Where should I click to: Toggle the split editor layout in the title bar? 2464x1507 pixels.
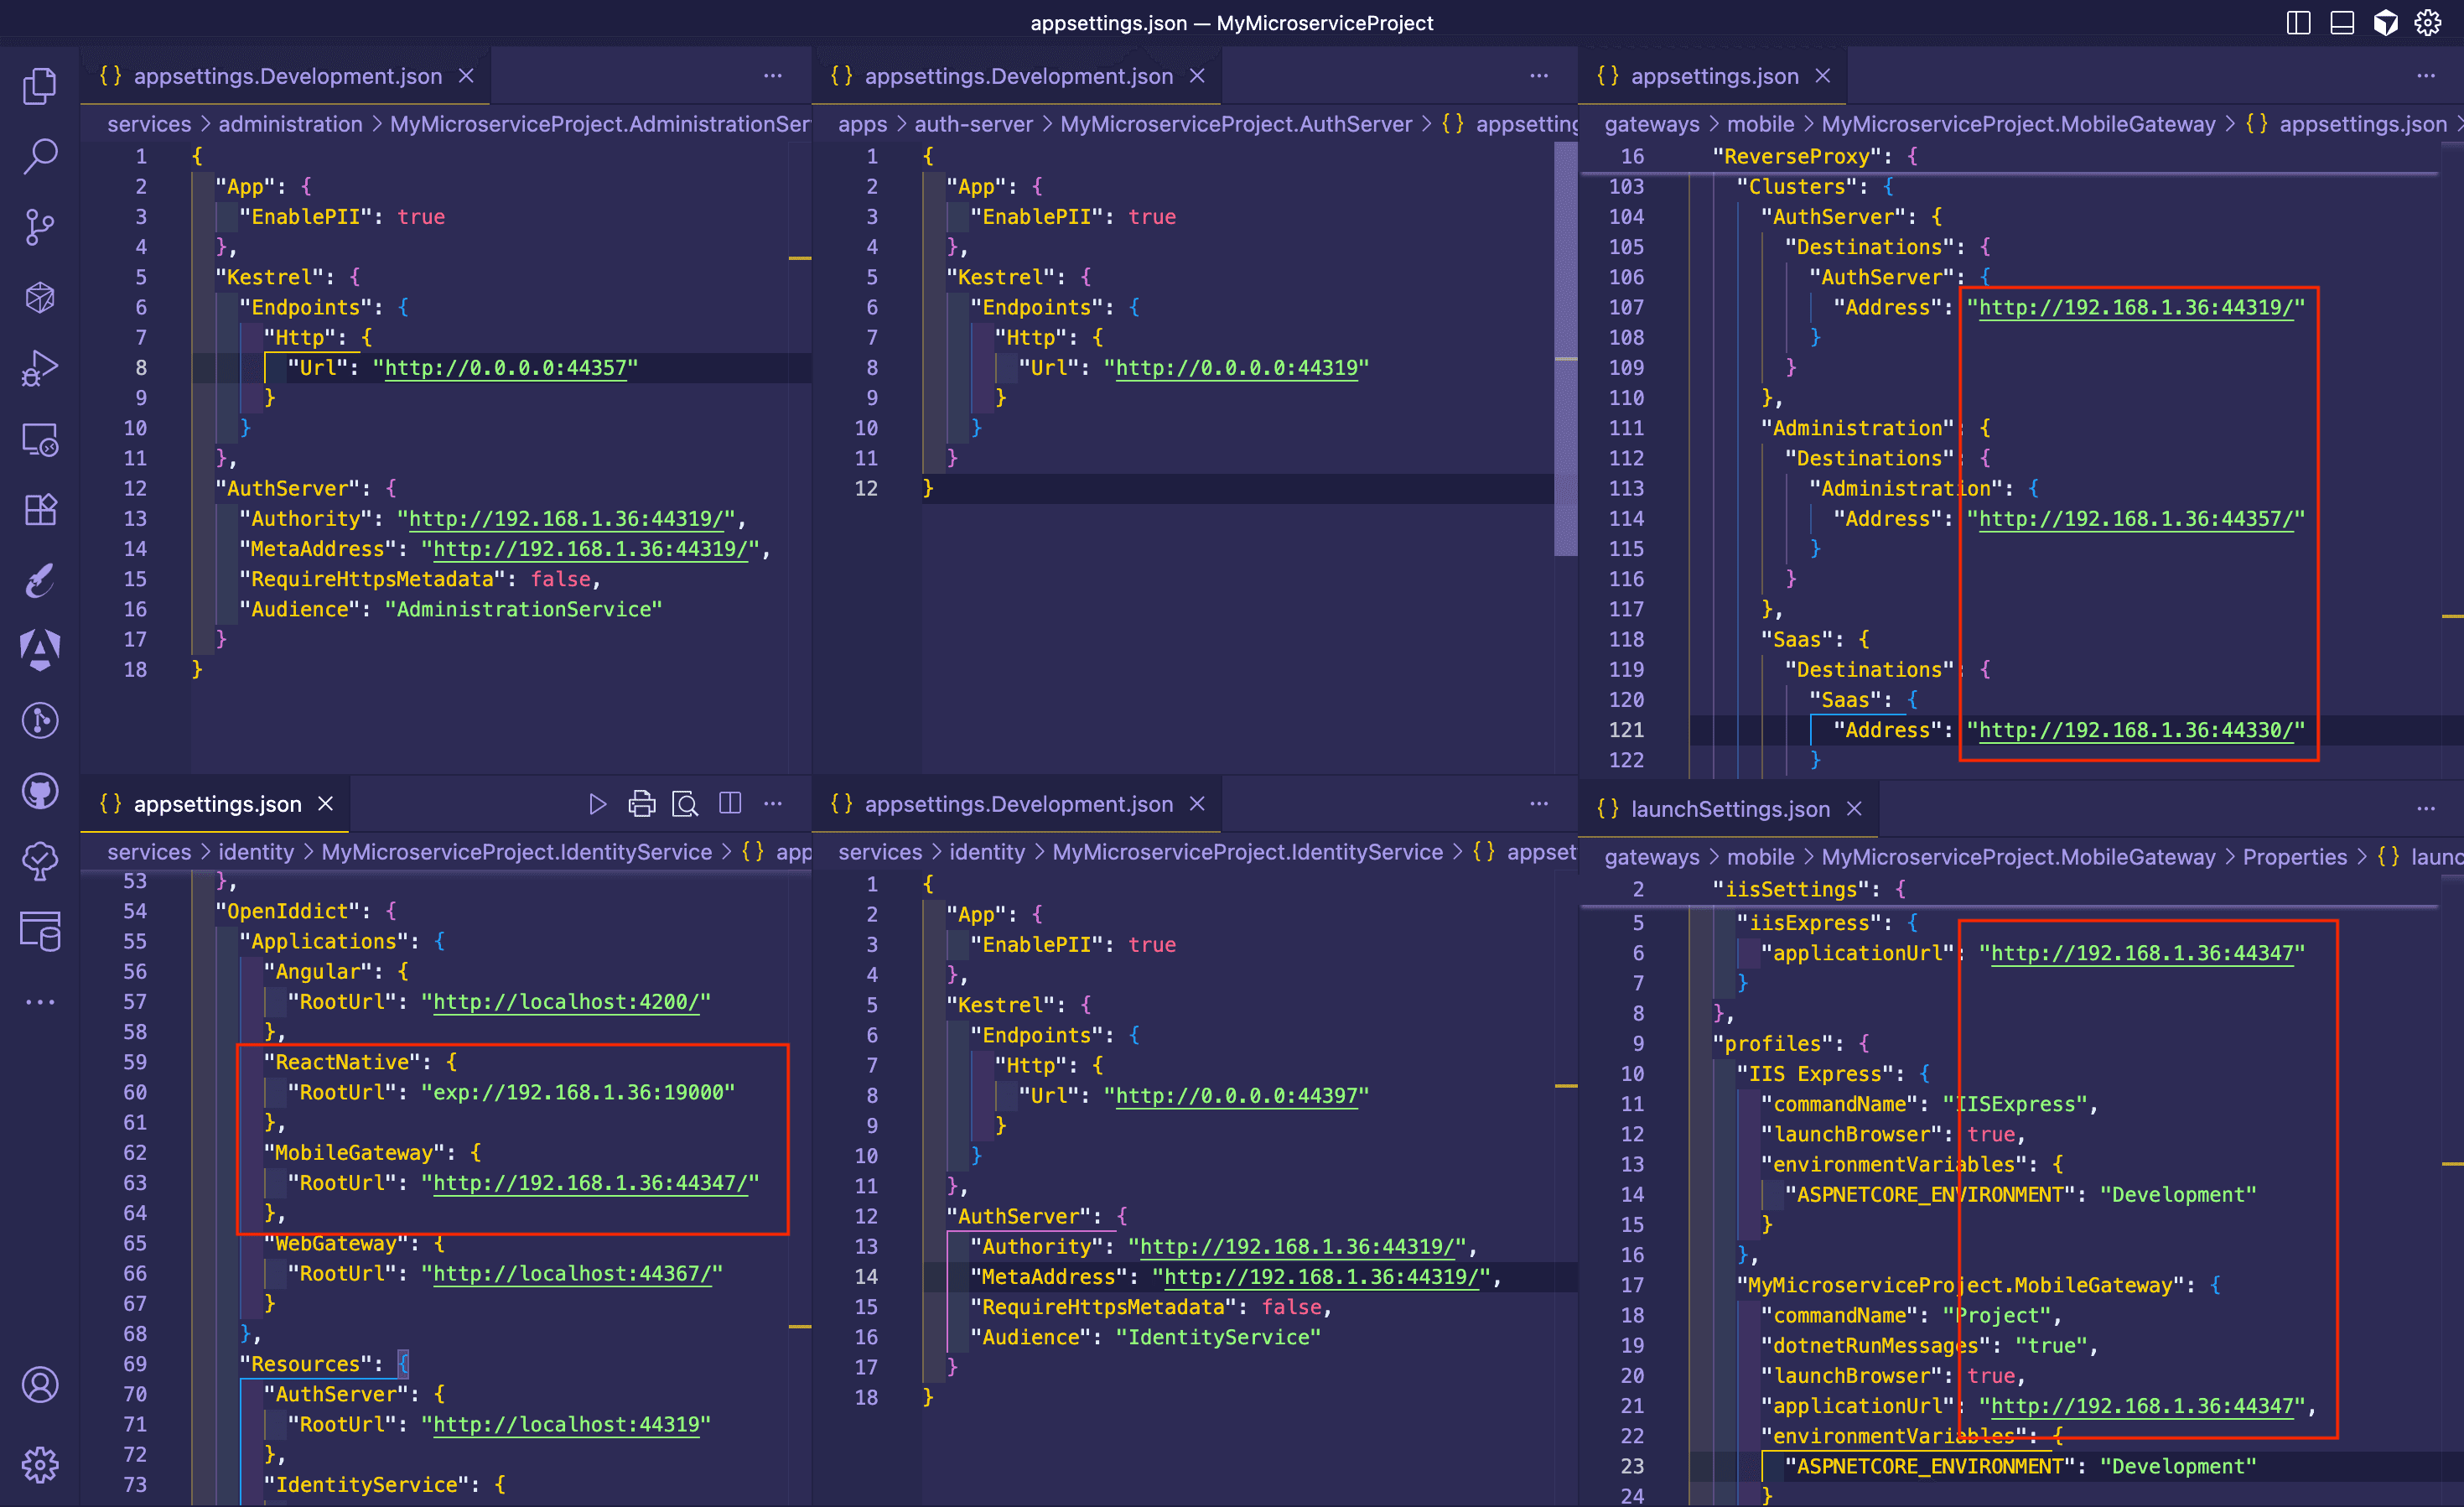click(2298, 22)
